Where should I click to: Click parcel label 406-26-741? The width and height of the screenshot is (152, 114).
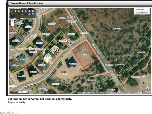(71, 34)
